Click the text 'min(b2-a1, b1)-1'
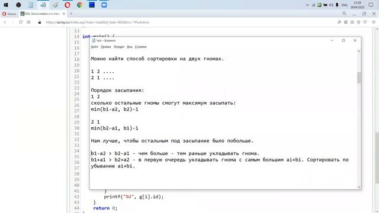This screenshot has width=379, height=213. click(x=114, y=128)
